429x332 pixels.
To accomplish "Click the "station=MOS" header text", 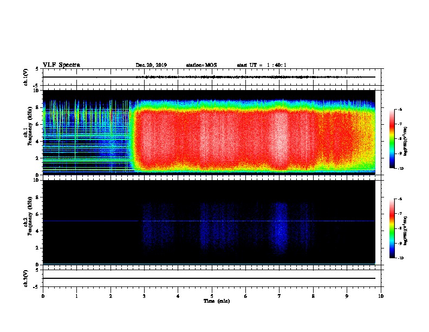I will (201, 65).
